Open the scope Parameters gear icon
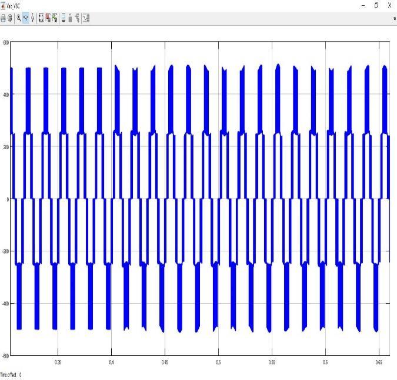The height and width of the screenshot is (380, 397). [x=10, y=18]
